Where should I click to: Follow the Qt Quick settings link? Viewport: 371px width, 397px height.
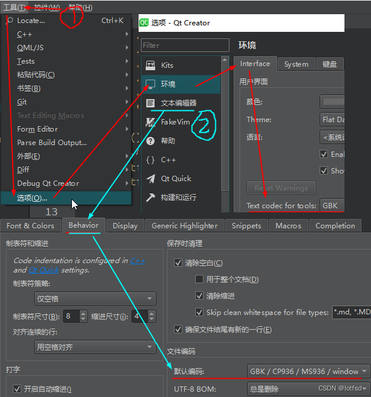pyautogui.click(x=44, y=270)
